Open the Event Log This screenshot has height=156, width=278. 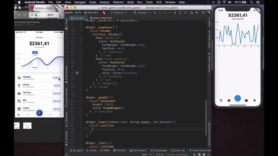(x=178, y=150)
